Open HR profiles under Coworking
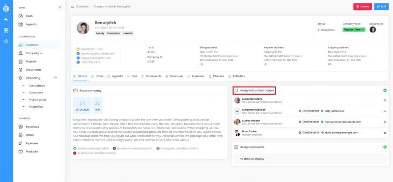The height and width of the screenshot is (182, 393). [x=36, y=107]
